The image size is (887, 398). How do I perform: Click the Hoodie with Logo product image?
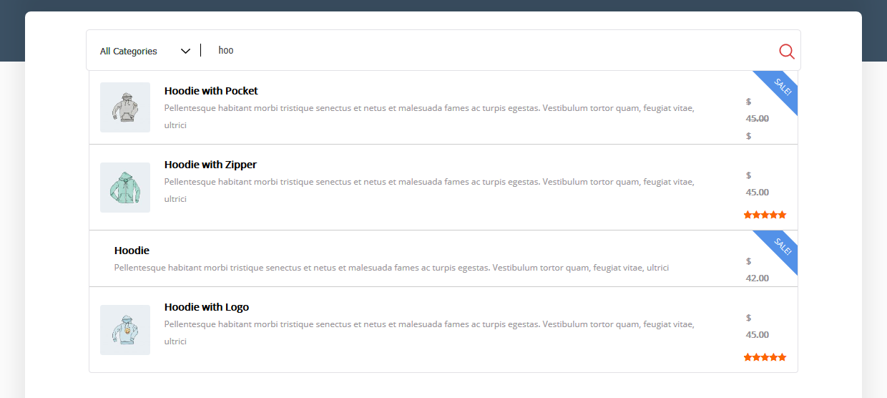[125, 330]
